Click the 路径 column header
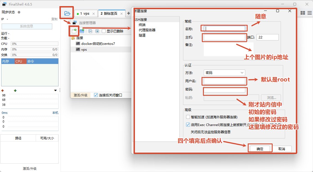 (x=18, y=138)
